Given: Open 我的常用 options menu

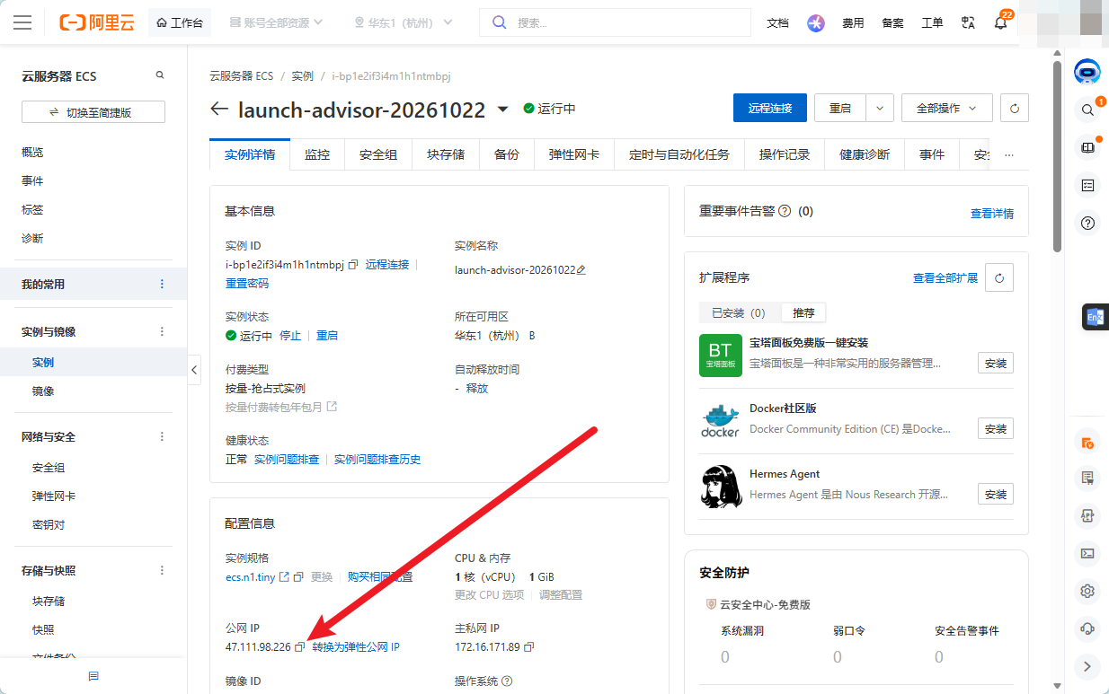Looking at the screenshot, I should pos(163,284).
